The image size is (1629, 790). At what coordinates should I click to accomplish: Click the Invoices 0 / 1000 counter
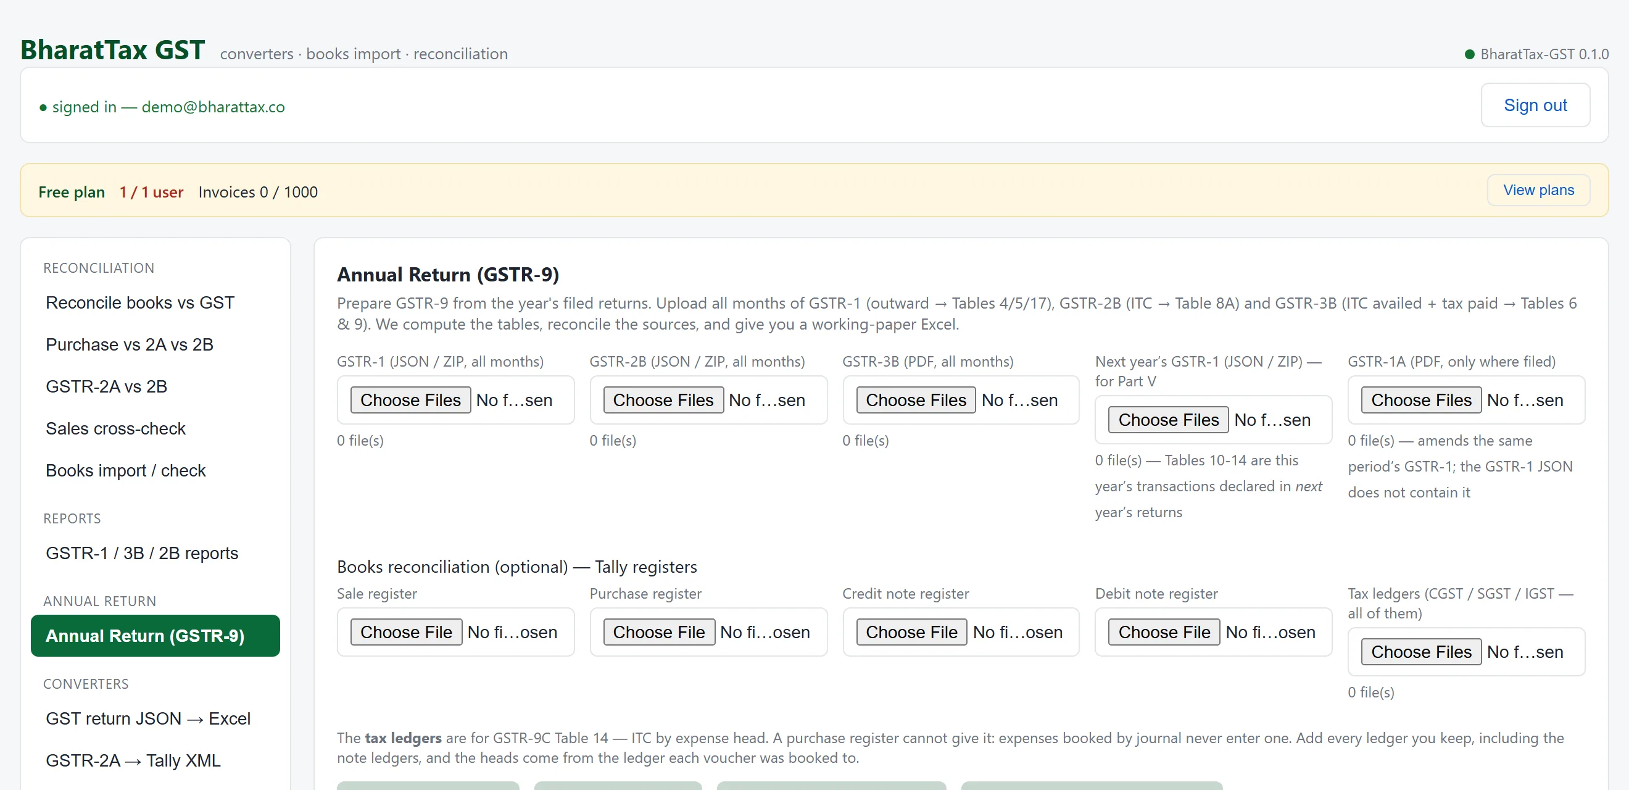(258, 192)
